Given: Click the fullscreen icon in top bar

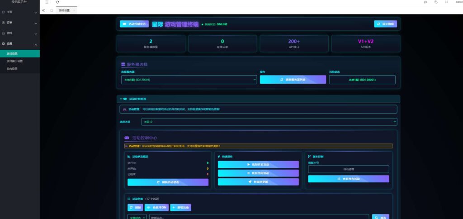Looking at the screenshot, I should pyautogui.click(x=447, y=2).
